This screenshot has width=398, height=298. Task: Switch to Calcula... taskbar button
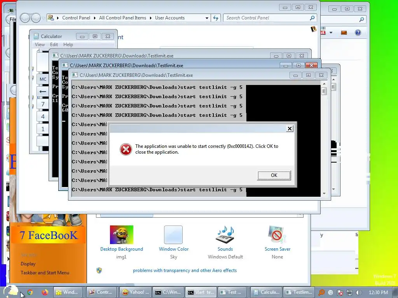[267, 292]
